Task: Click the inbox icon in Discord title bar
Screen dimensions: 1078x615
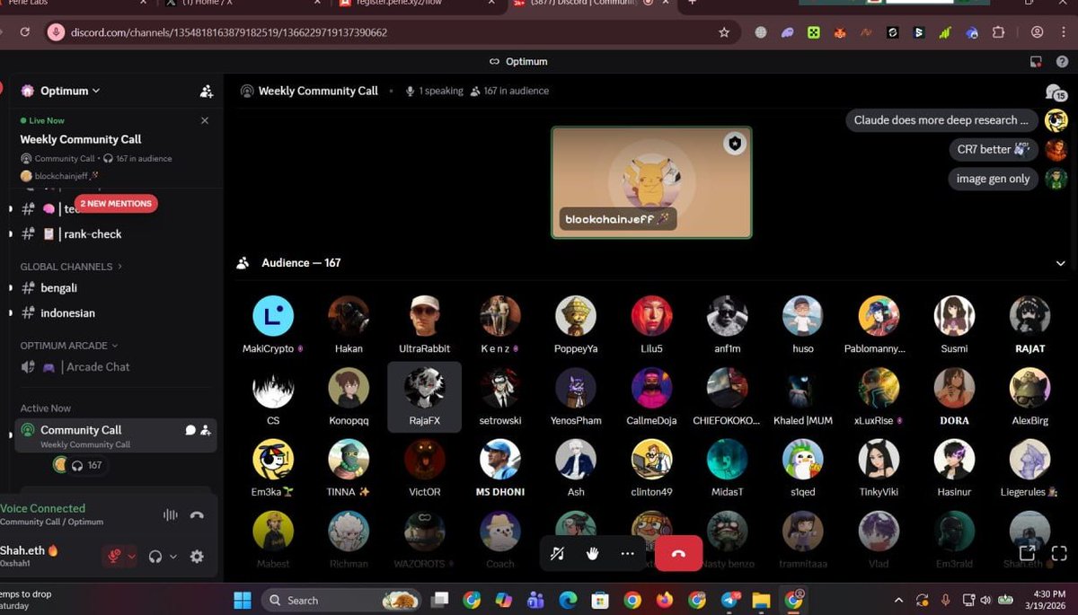Action: pos(1036,62)
